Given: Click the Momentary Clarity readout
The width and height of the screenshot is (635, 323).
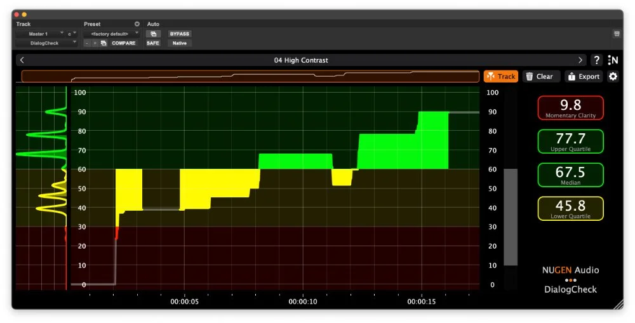Looking at the screenshot, I should [571, 108].
